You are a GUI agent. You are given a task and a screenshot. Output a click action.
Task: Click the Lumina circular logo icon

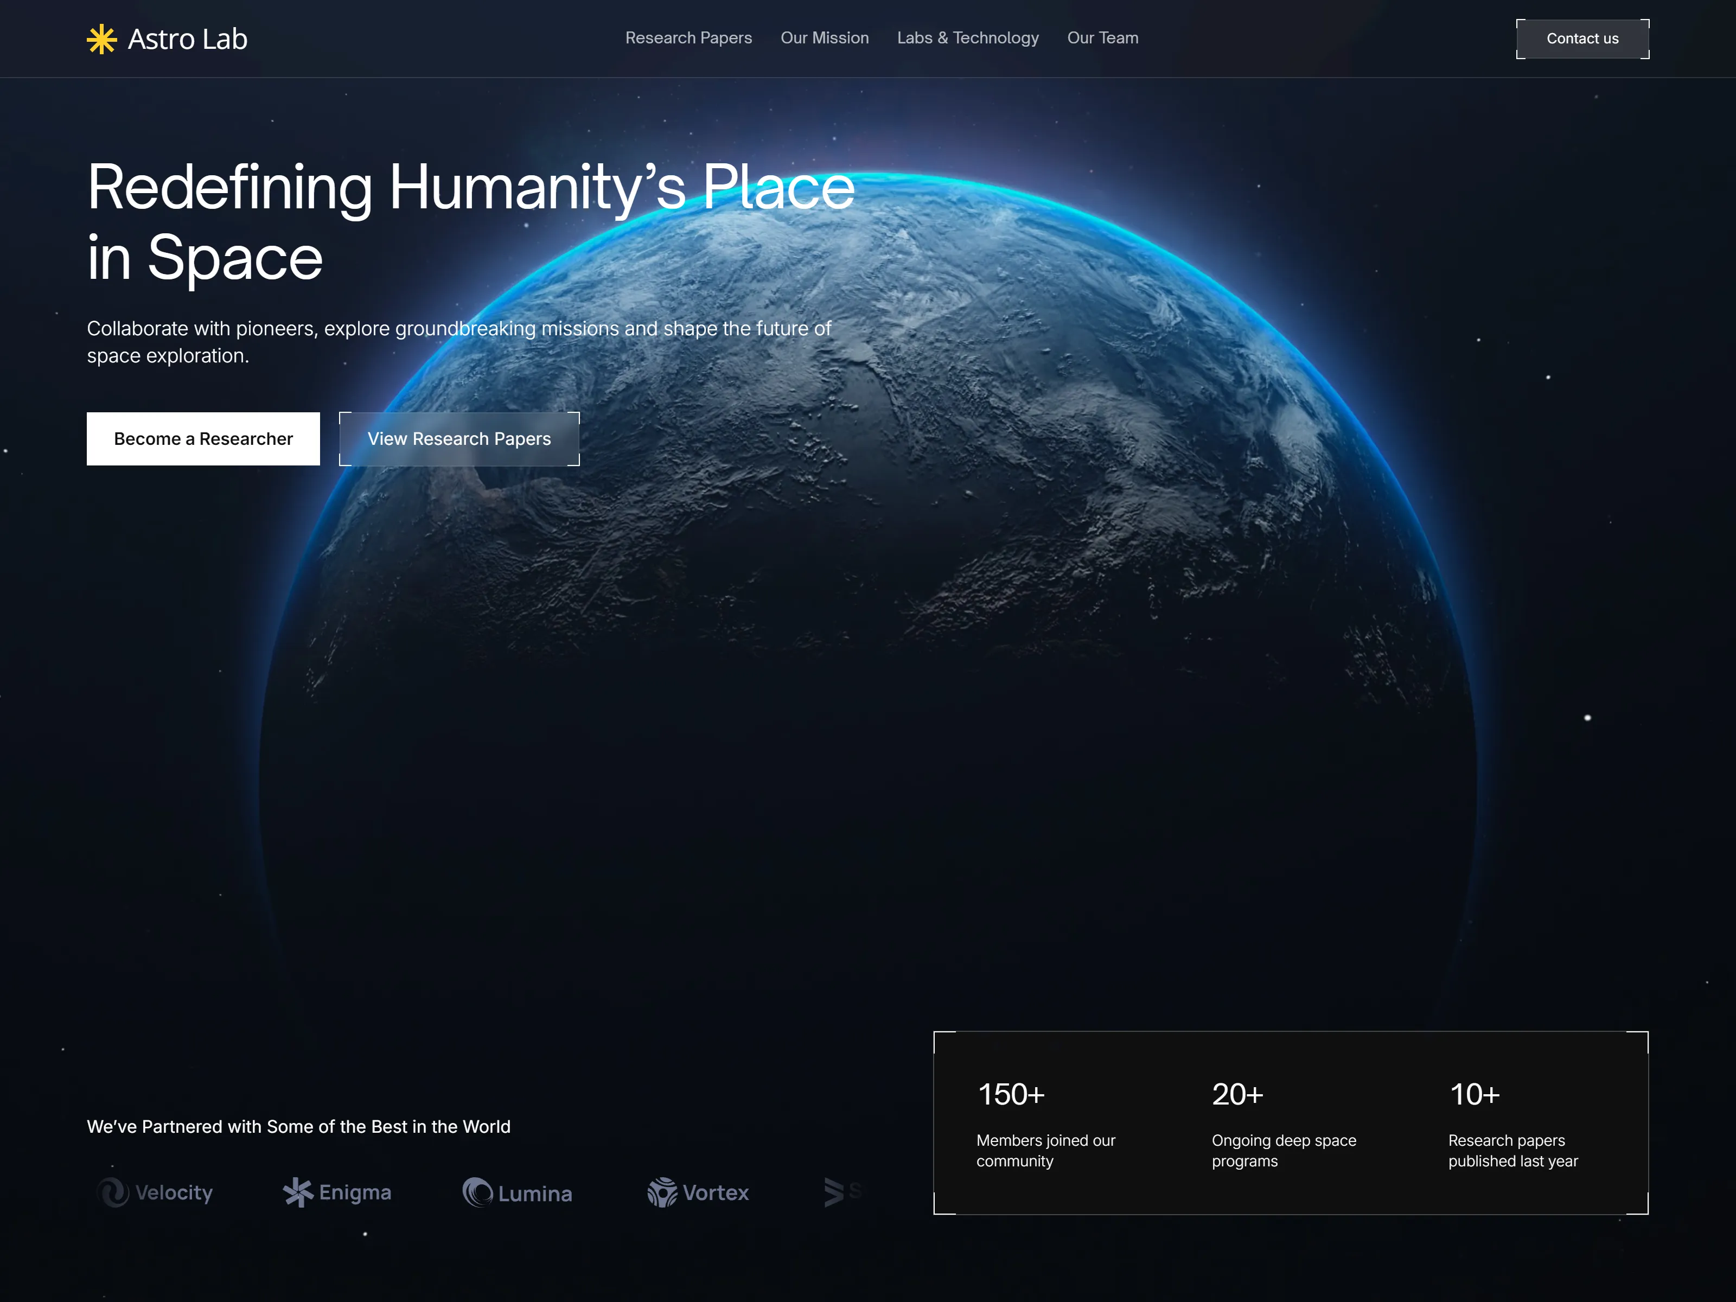pos(477,1192)
